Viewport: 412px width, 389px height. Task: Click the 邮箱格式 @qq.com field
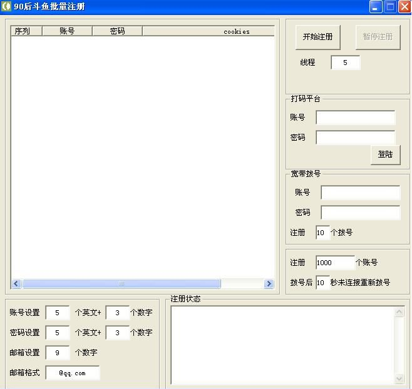[73, 373]
